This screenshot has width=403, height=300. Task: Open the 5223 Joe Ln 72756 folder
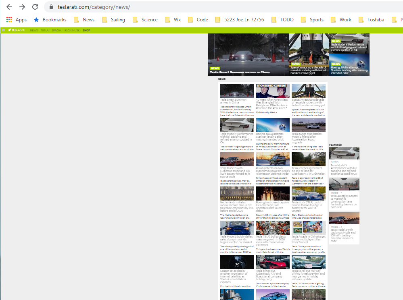[x=240, y=20]
